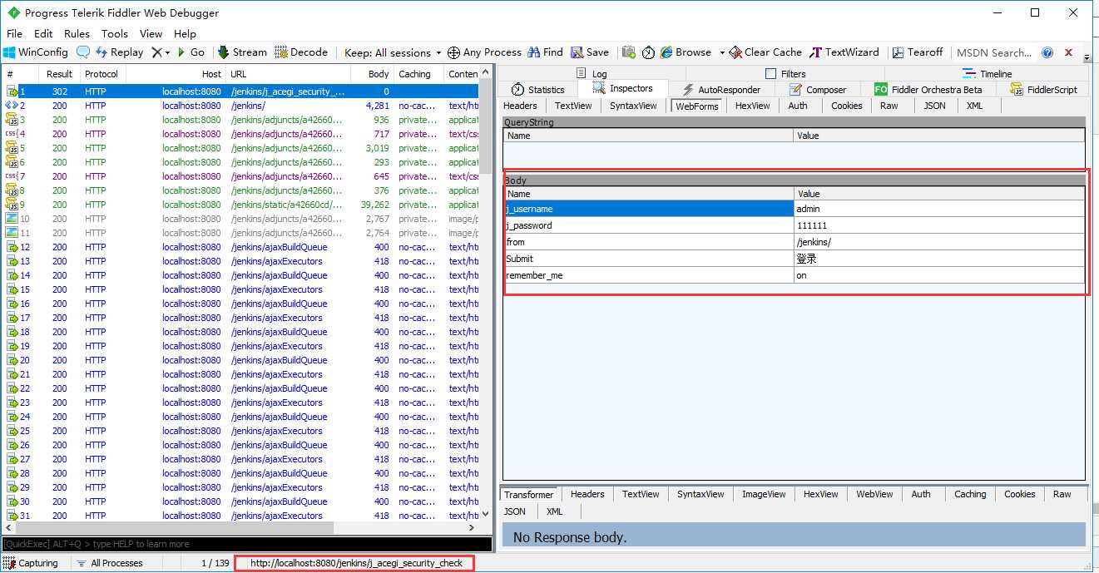Screen dimensions: 1099x573
Task: Open the Statistics tab
Action: [537, 89]
